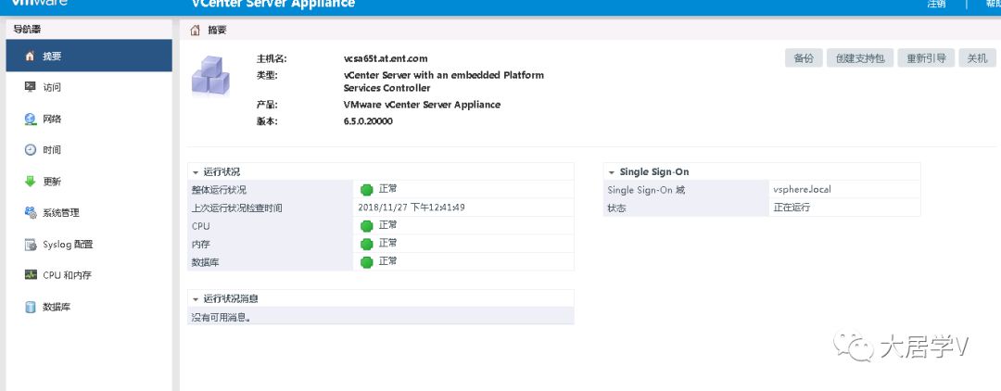Click the Single Sign-On 域 label

pos(646,190)
